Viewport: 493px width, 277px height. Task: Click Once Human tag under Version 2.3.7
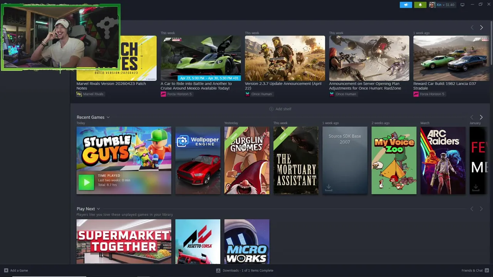(259, 94)
